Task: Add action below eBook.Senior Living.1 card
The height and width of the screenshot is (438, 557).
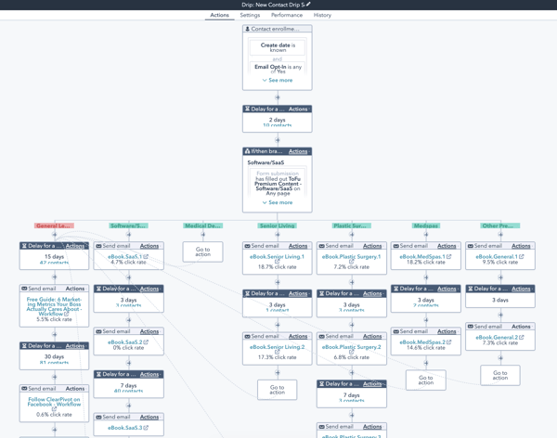Action: tap(278, 282)
